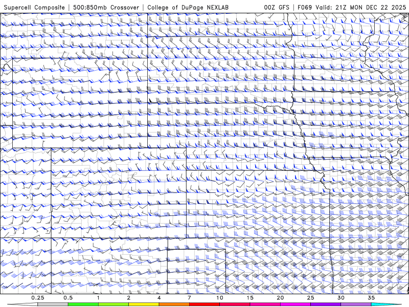Click the legend value 25
This screenshot has width=409, height=307.
[x=310, y=298]
